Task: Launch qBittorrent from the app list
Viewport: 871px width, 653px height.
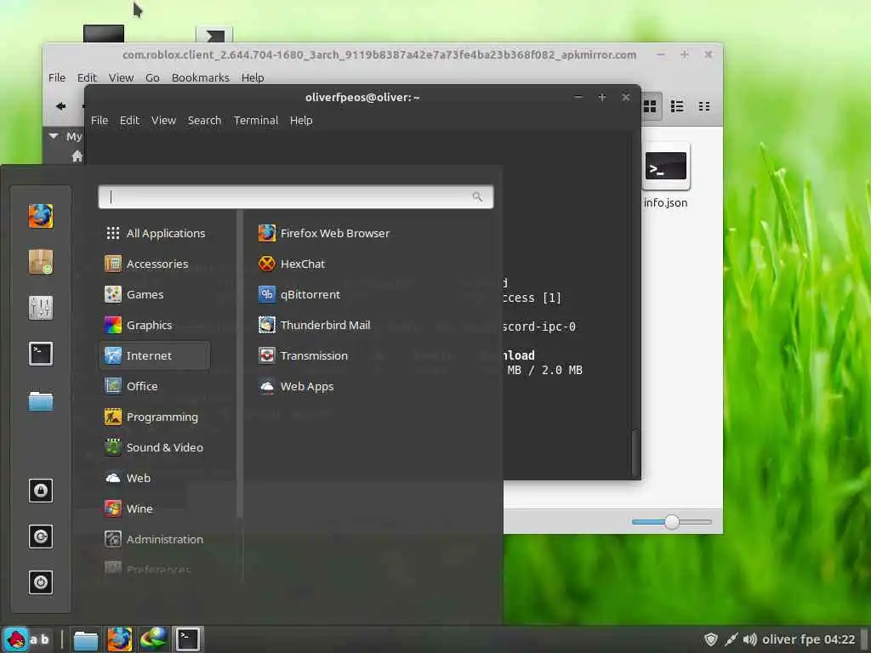Action: click(x=299, y=294)
